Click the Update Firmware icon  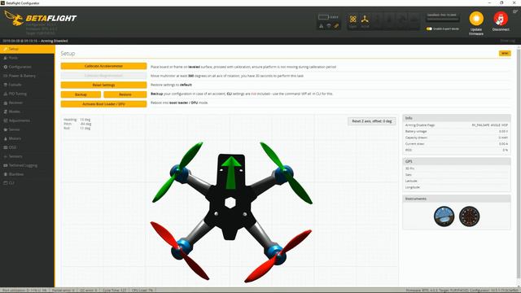click(x=476, y=19)
